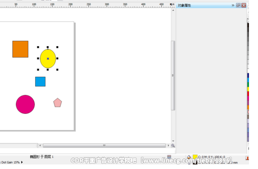Click the fill bucket icon in status bar
Screen dimensions: 258x169
point(189,157)
